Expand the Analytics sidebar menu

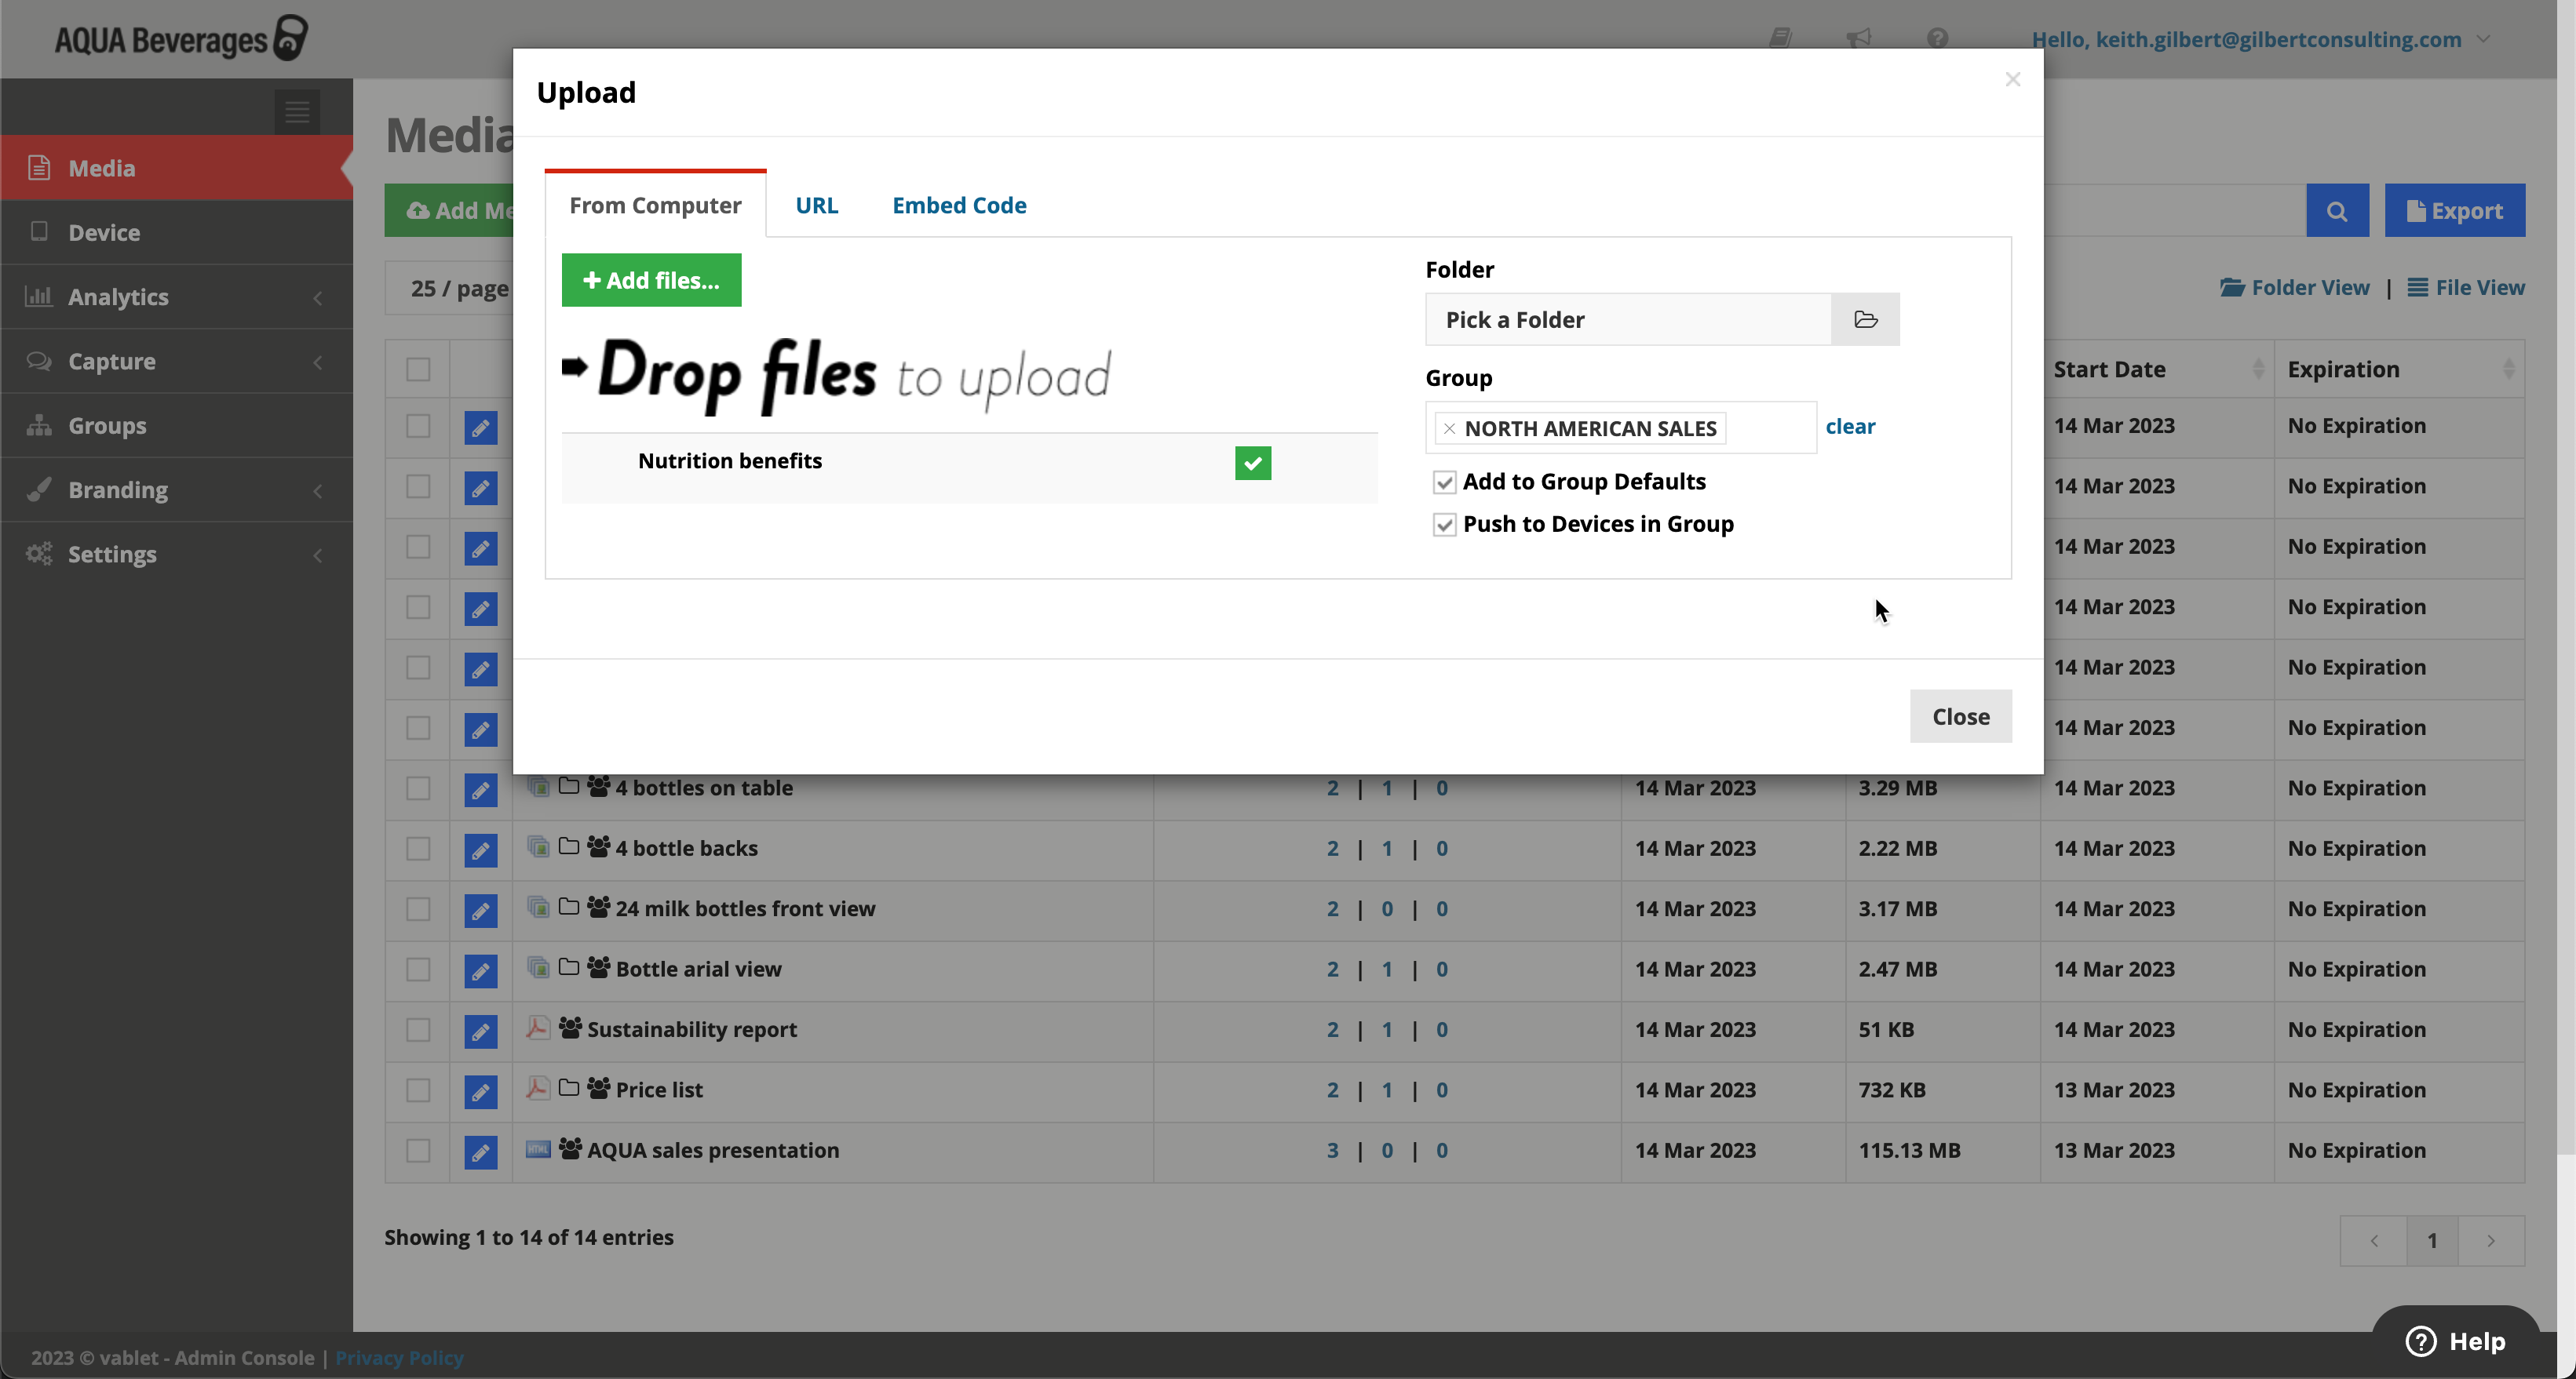point(176,297)
